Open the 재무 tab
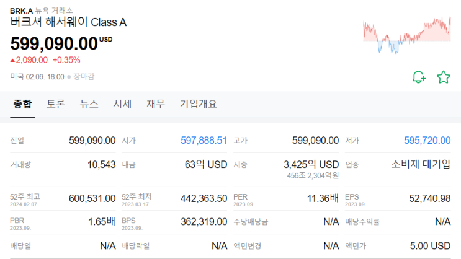This screenshot has width=461, height=259. point(156,104)
